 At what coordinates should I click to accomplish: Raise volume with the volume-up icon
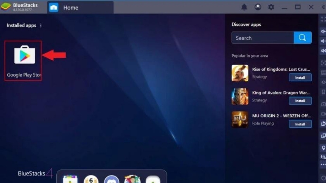[323, 31]
